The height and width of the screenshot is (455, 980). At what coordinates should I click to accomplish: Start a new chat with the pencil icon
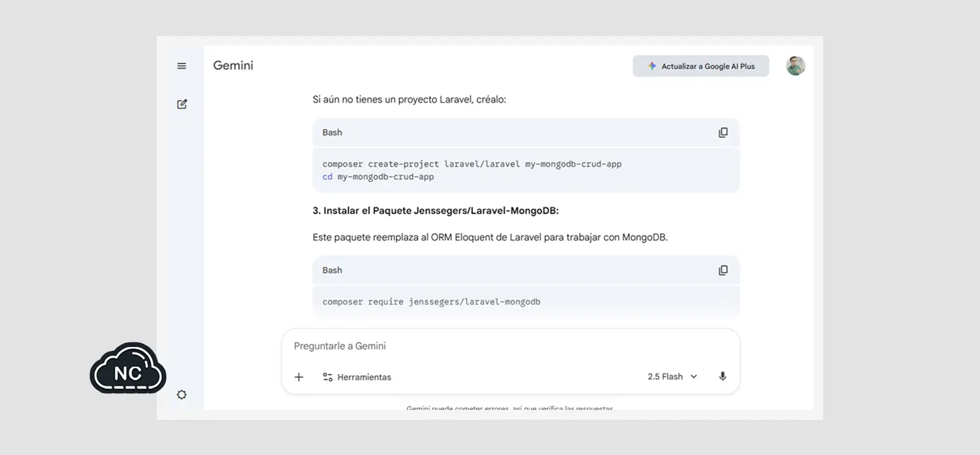tap(182, 104)
